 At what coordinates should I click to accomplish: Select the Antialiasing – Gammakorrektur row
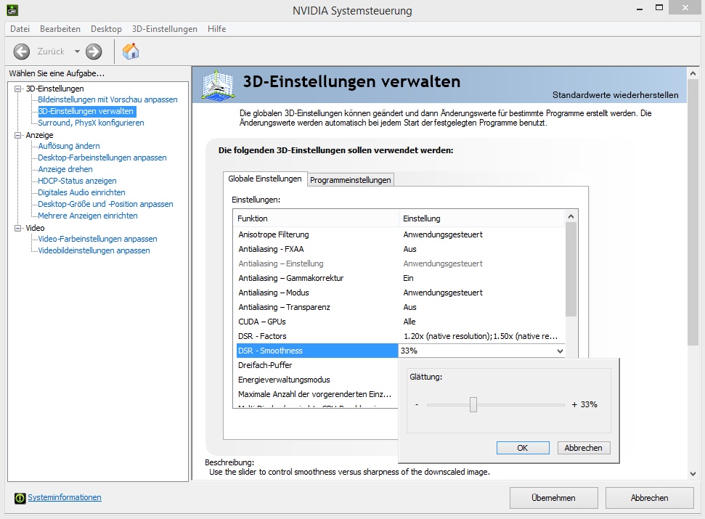click(400, 278)
